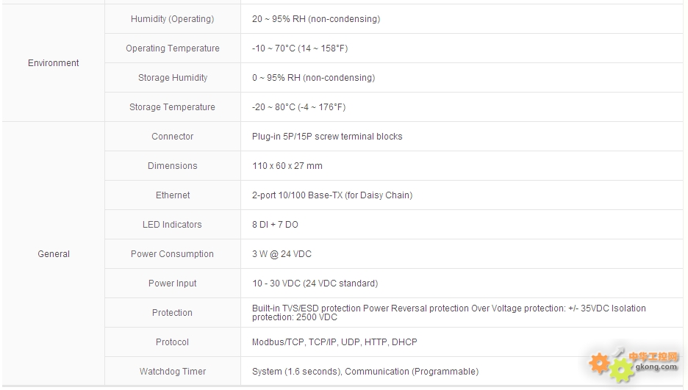Click the Protection row label
The height and width of the screenshot is (390, 688).
(x=172, y=312)
